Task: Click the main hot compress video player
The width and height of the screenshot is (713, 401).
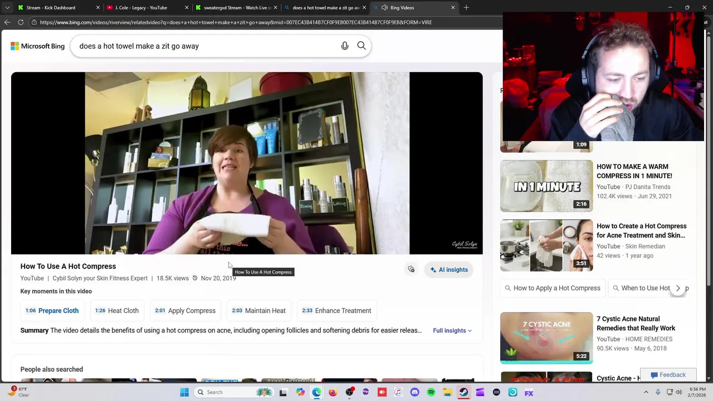Action: pyautogui.click(x=247, y=163)
